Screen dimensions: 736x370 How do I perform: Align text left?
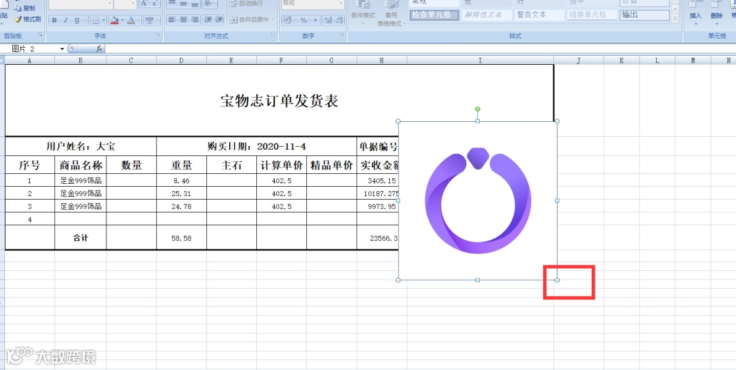[172, 20]
